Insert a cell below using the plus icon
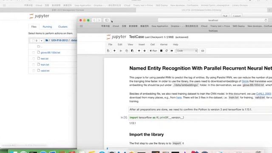 point(114,51)
